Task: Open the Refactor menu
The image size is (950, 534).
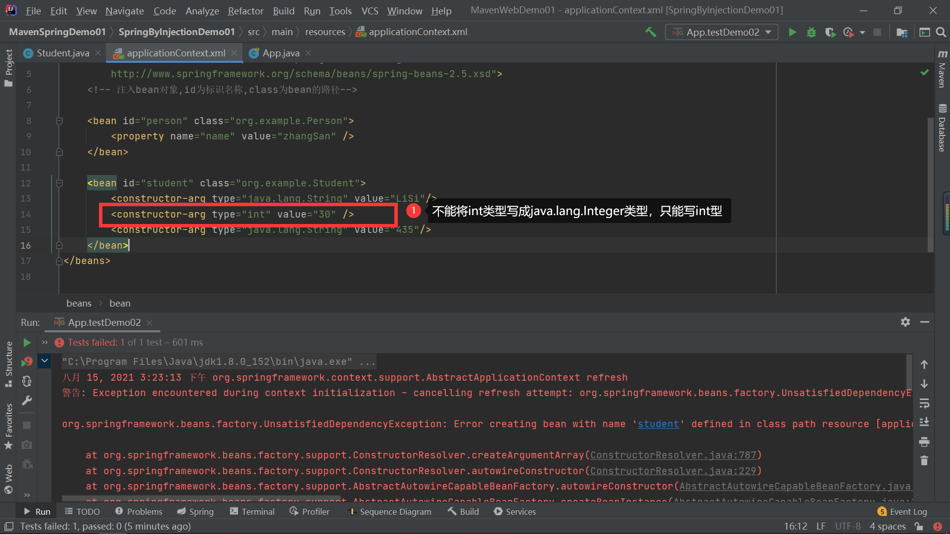Action: 245,11
